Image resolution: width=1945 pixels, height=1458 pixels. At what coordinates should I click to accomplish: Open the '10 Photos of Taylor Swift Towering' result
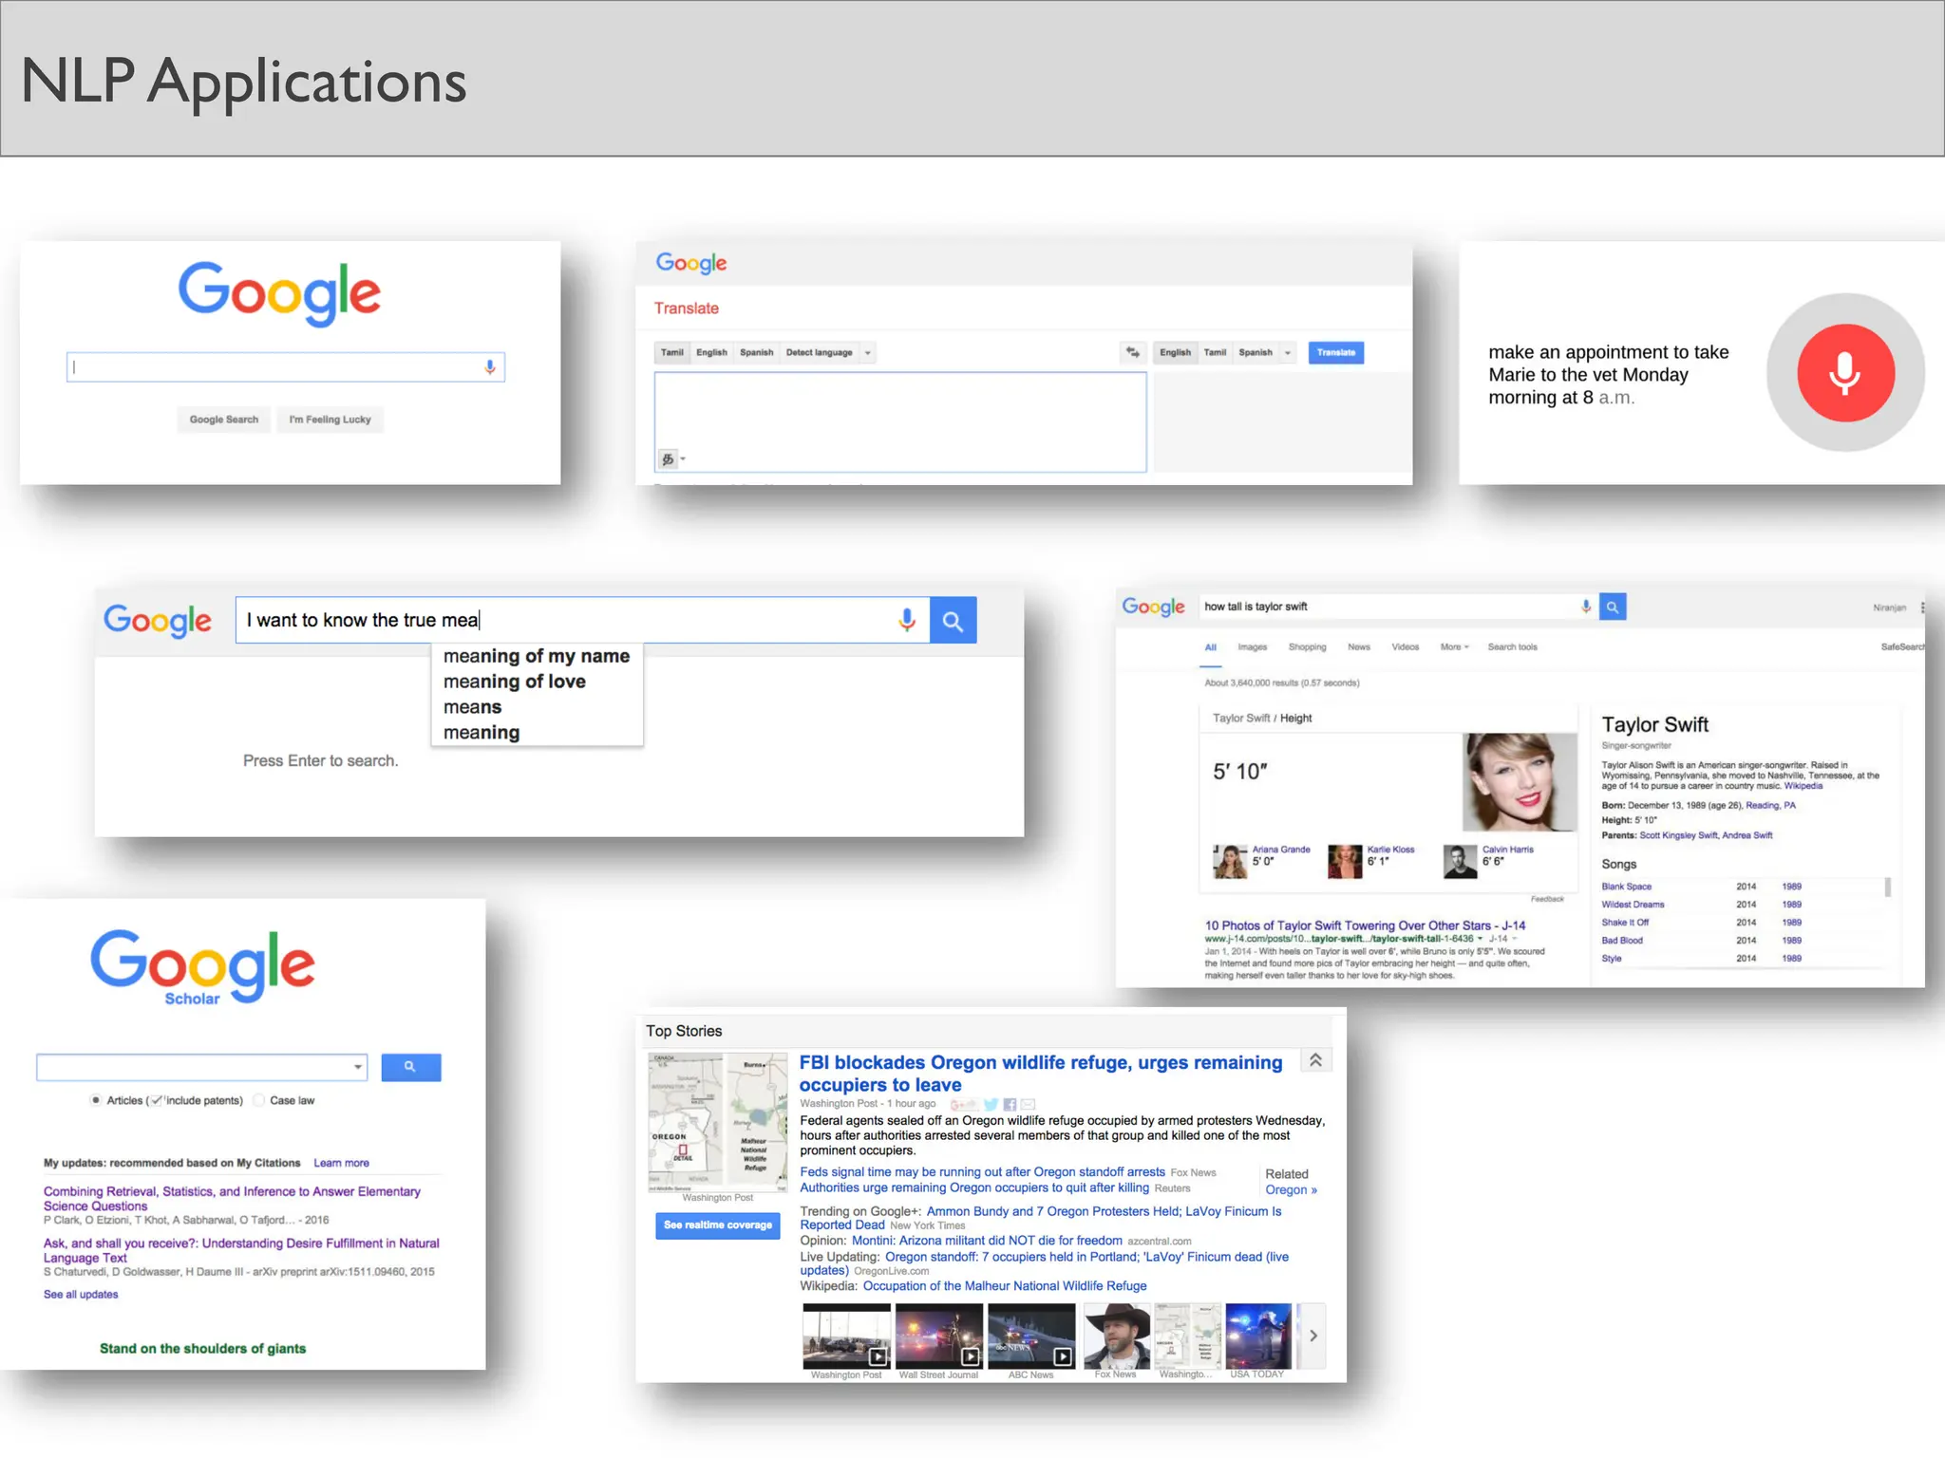[x=1365, y=925]
